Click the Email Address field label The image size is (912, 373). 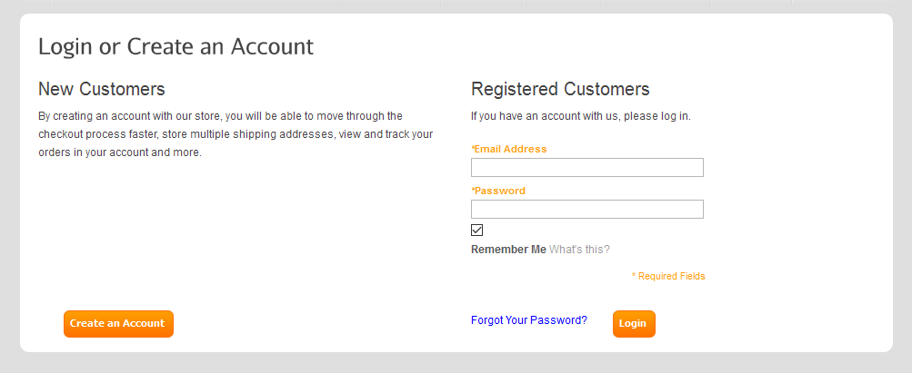[x=510, y=149]
